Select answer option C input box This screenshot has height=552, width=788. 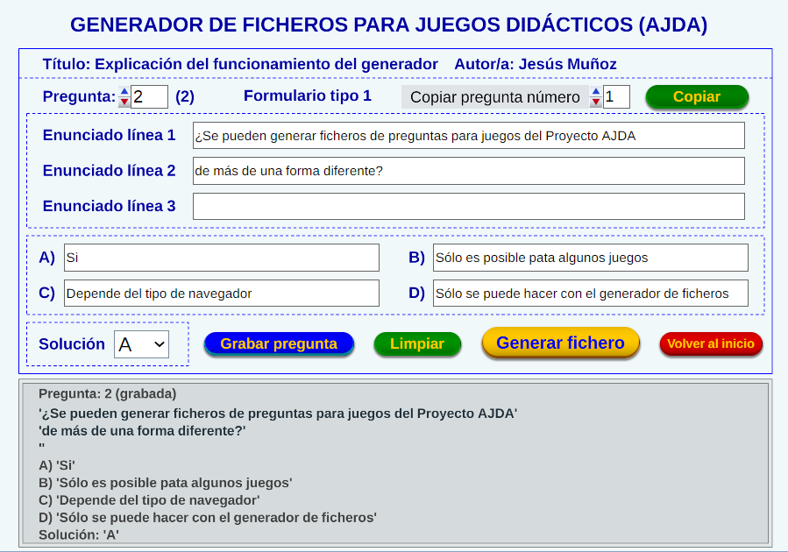[221, 294]
